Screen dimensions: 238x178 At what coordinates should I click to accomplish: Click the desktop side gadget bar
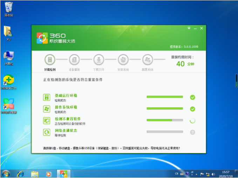pyautogui.click(x=237, y=81)
